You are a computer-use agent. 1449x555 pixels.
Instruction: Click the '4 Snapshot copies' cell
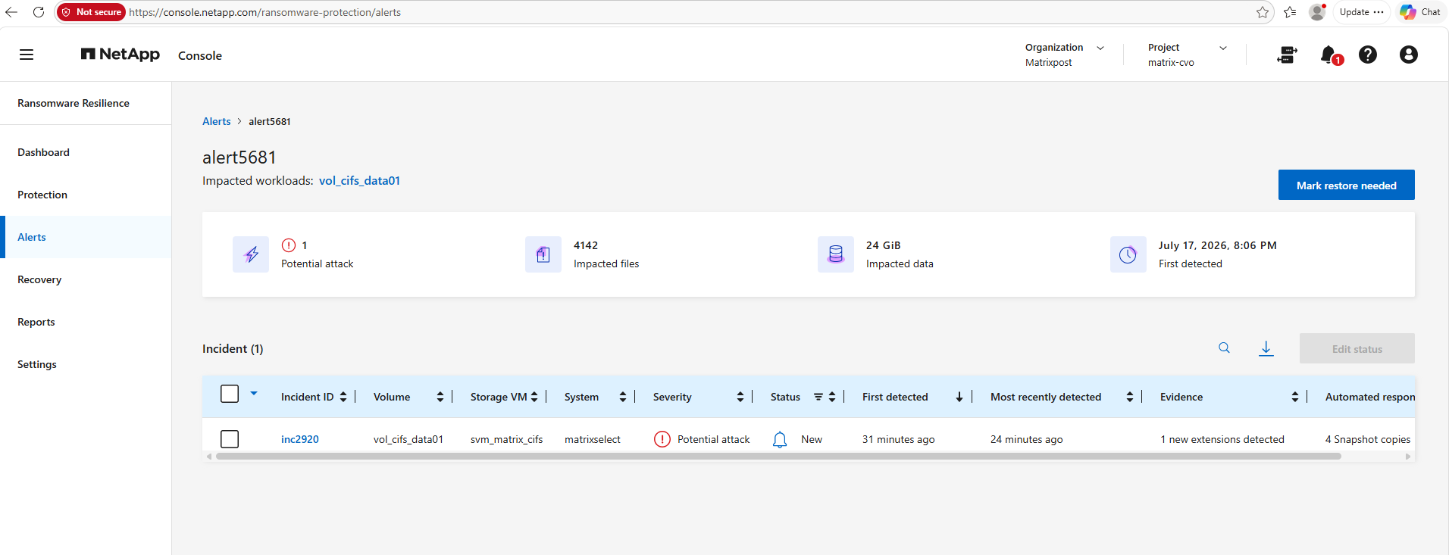pyautogui.click(x=1368, y=439)
